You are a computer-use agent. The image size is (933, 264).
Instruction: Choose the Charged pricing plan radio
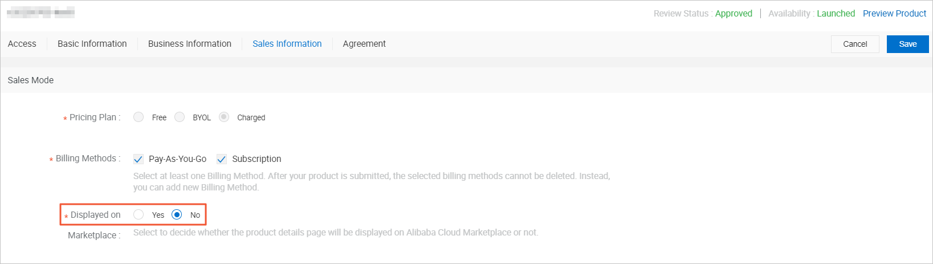tap(224, 117)
